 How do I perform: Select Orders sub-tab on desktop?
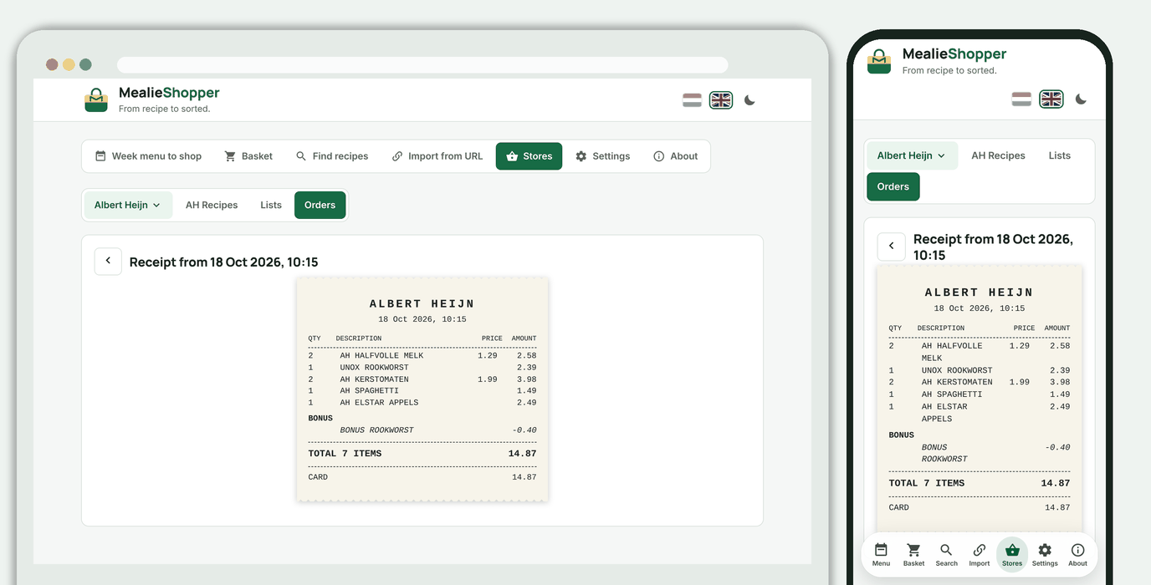coord(320,205)
